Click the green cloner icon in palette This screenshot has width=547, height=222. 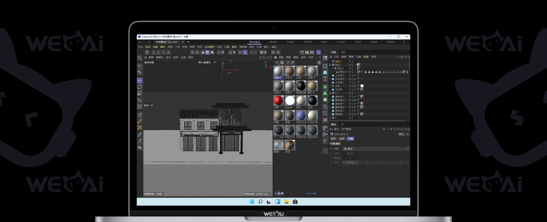325,93
